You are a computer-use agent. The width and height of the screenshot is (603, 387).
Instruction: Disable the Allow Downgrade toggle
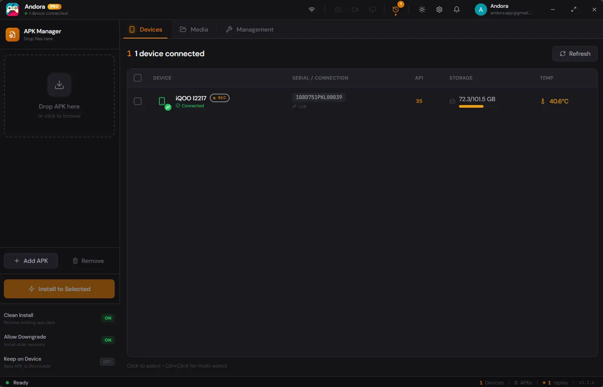pos(108,340)
